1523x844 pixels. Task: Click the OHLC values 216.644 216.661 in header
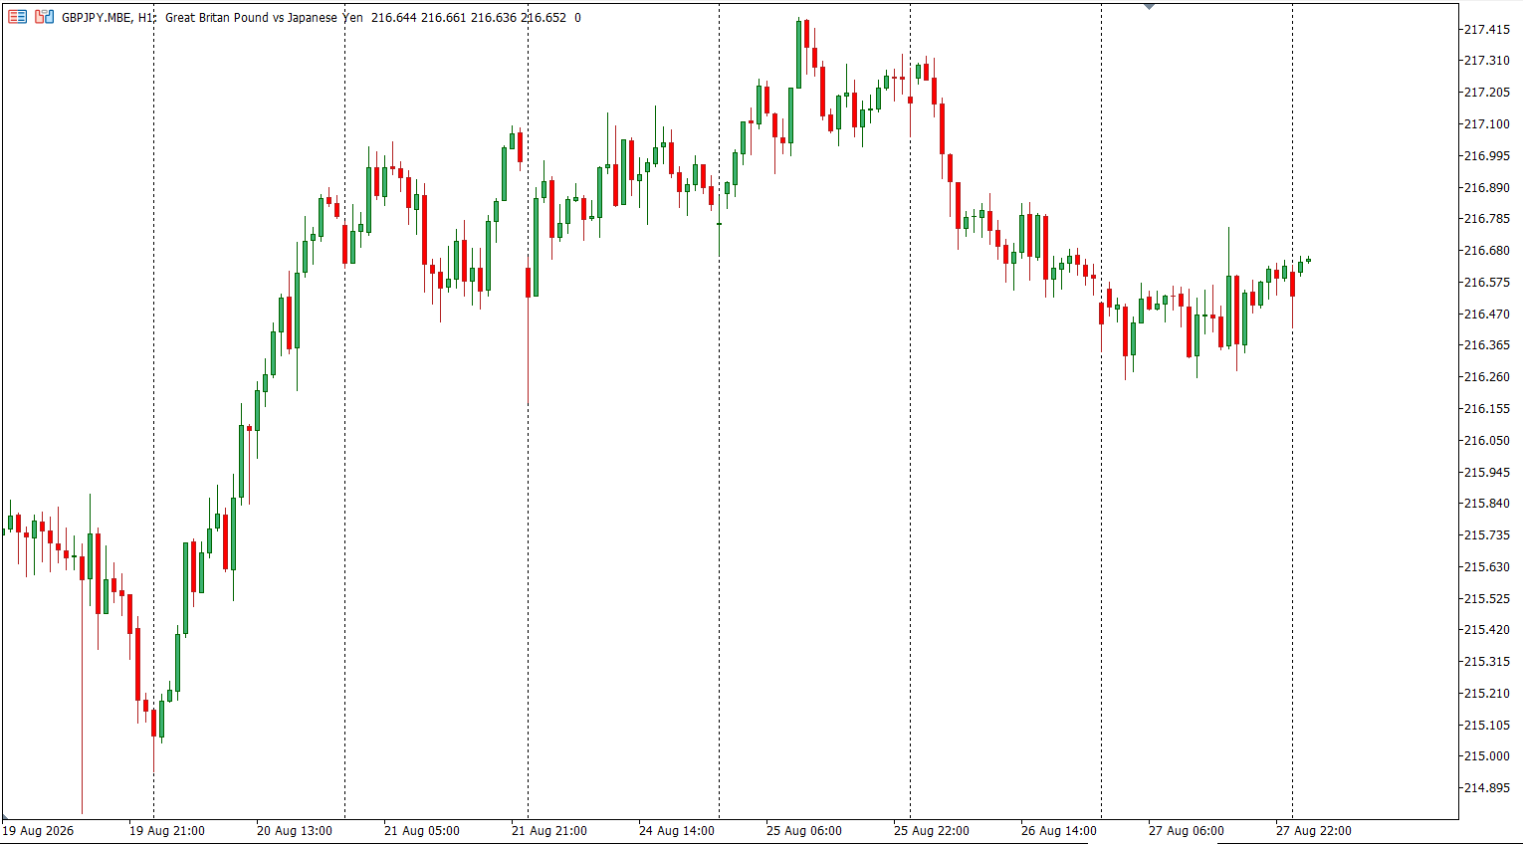click(418, 18)
